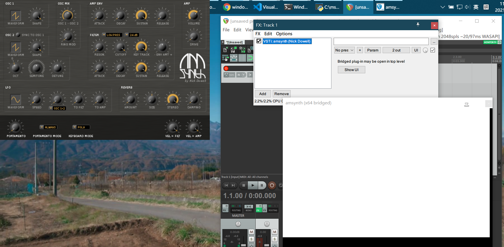Pin the FX: Track 1 window

click(x=418, y=25)
